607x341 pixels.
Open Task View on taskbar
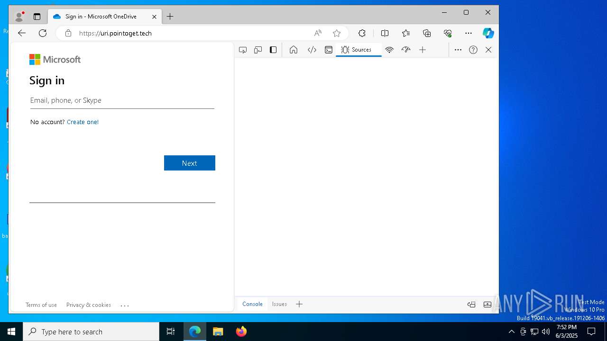point(171,332)
